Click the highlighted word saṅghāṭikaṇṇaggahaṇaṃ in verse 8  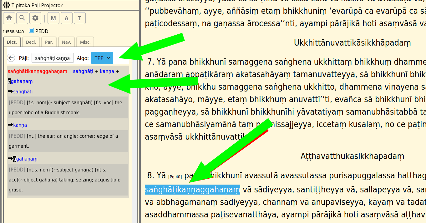coord(192,189)
